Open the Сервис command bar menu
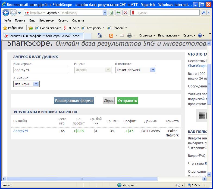 189,35
